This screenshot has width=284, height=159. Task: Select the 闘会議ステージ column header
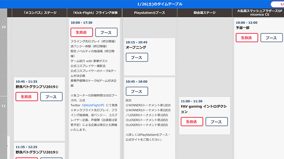coord(205,13)
